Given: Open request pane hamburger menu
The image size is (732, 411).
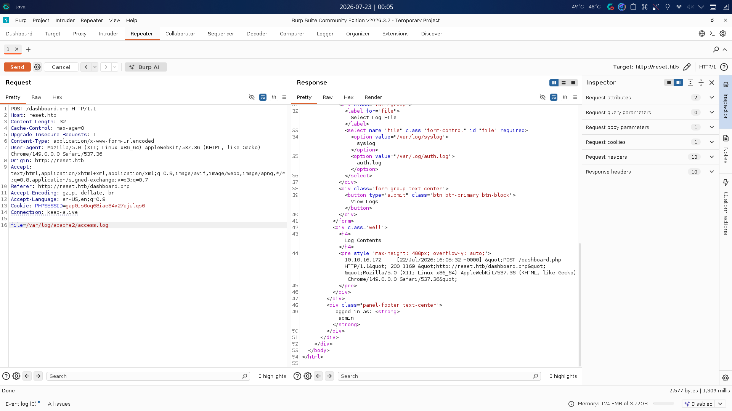Looking at the screenshot, I should [x=284, y=97].
